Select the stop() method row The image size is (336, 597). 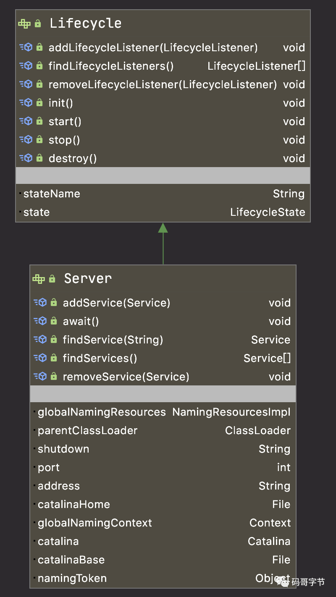point(163,140)
